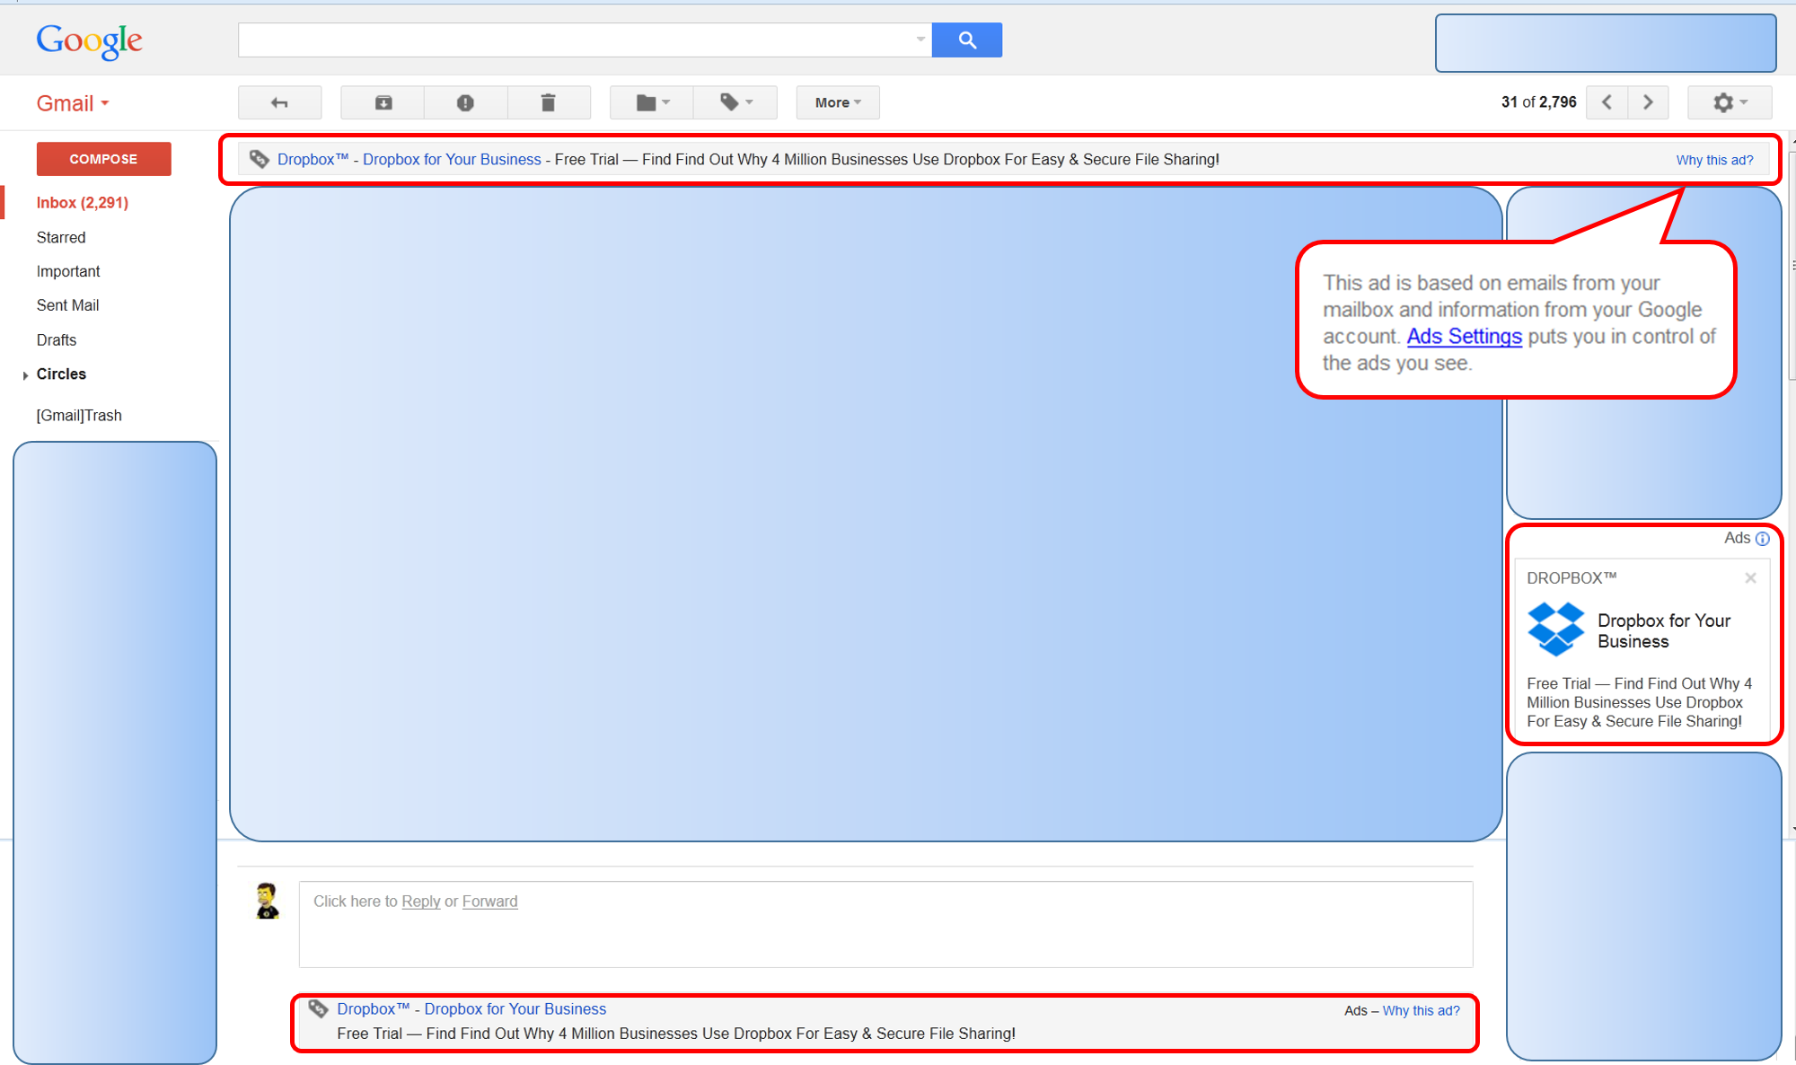Click inside the reply text box
The width and height of the screenshot is (1796, 1065).
click(x=885, y=924)
